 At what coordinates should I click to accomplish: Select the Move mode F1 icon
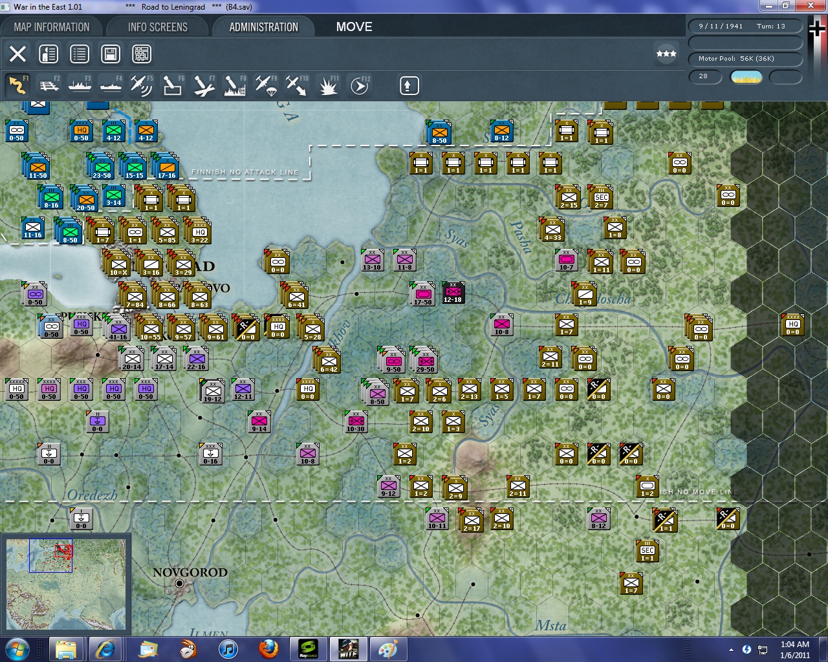(x=17, y=85)
